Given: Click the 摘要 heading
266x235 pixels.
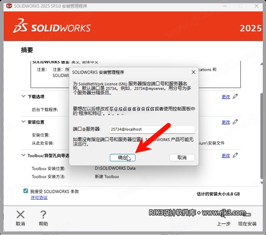Looking at the screenshot, I should point(27,50).
